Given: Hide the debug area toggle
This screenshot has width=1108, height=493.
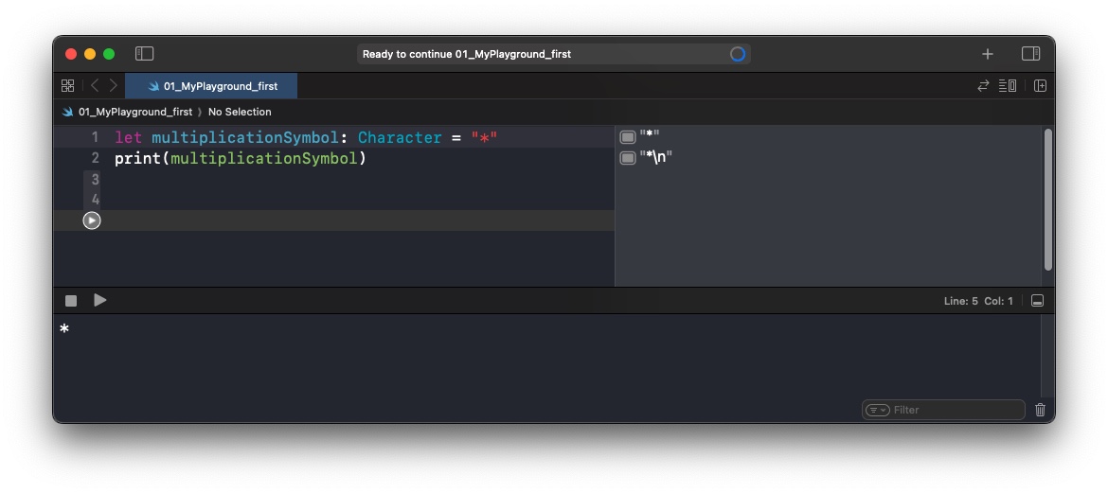Looking at the screenshot, I should [1037, 301].
